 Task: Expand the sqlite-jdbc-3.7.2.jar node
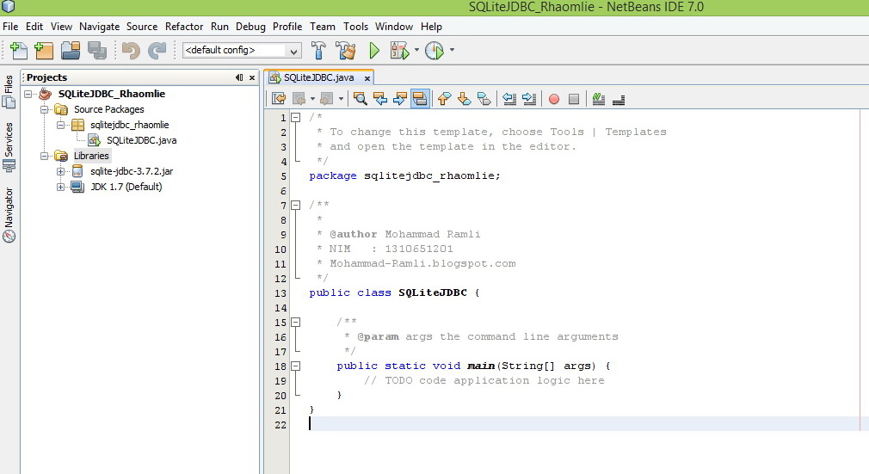point(60,172)
